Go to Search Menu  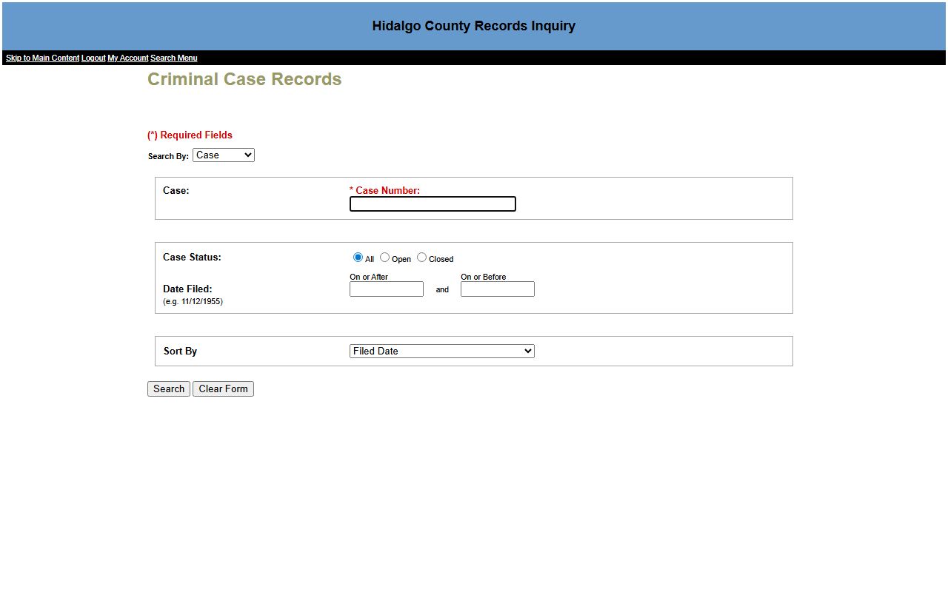173,58
